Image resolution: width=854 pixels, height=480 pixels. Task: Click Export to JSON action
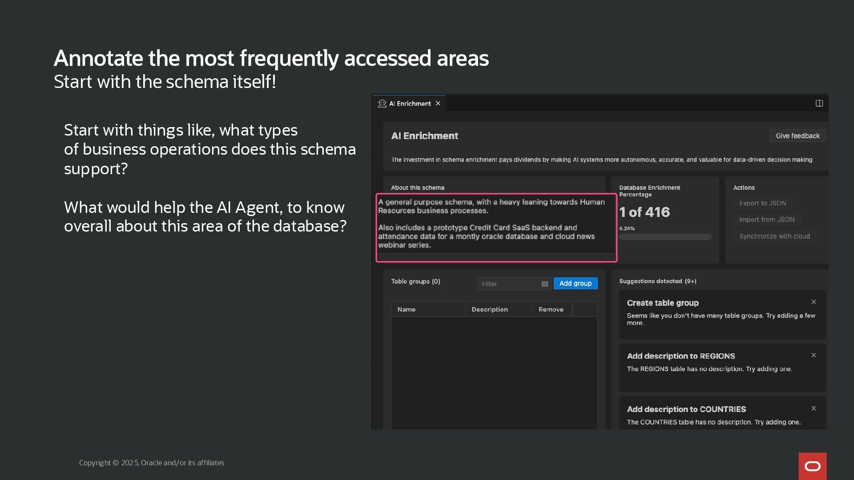point(762,203)
